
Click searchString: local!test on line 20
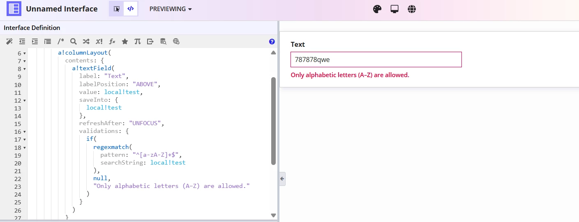pyautogui.click(x=143, y=162)
